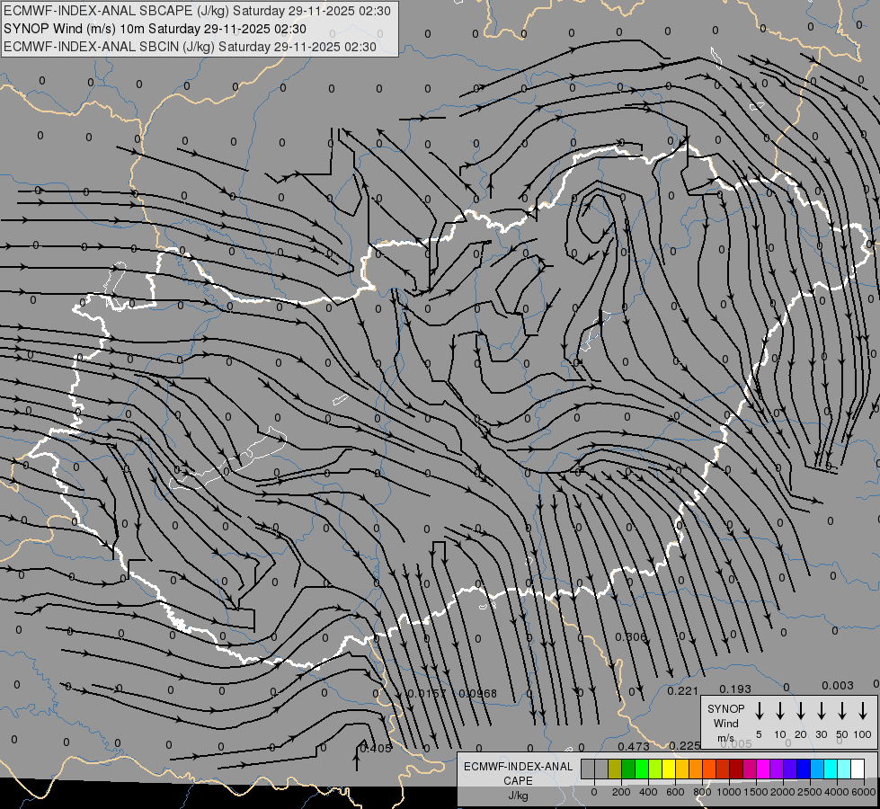Pick the pale cyan swatch beside white
The width and height of the screenshot is (880, 809).
[844, 769]
